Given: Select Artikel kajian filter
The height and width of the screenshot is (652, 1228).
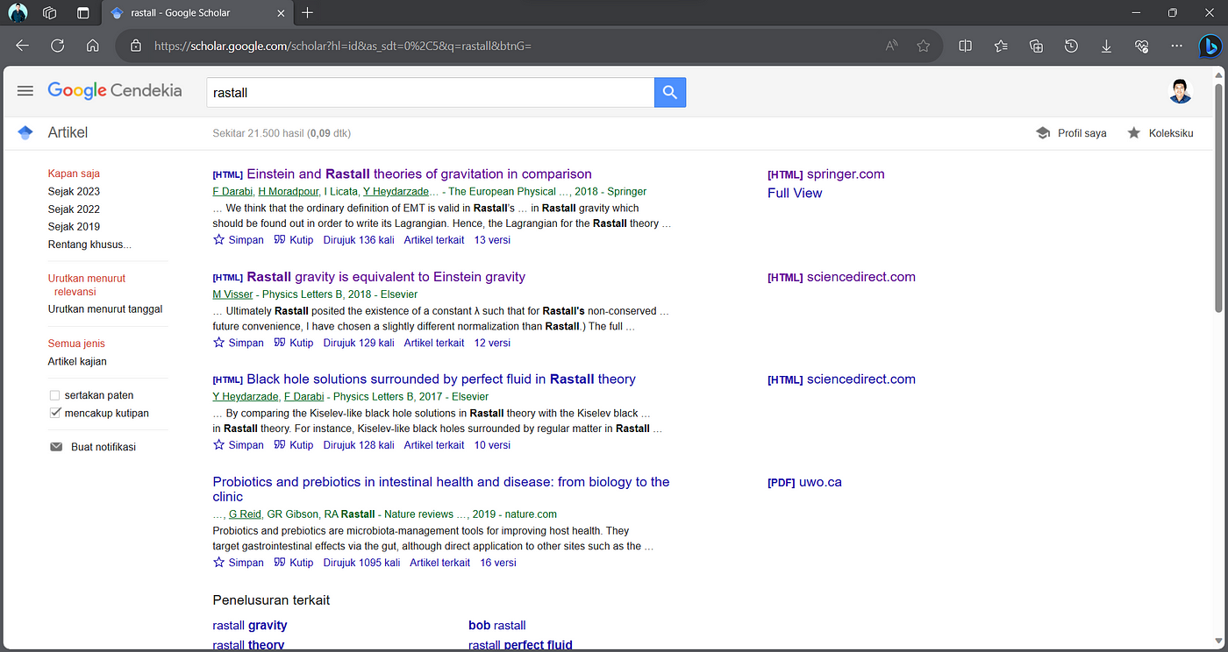Looking at the screenshot, I should point(77,361).
